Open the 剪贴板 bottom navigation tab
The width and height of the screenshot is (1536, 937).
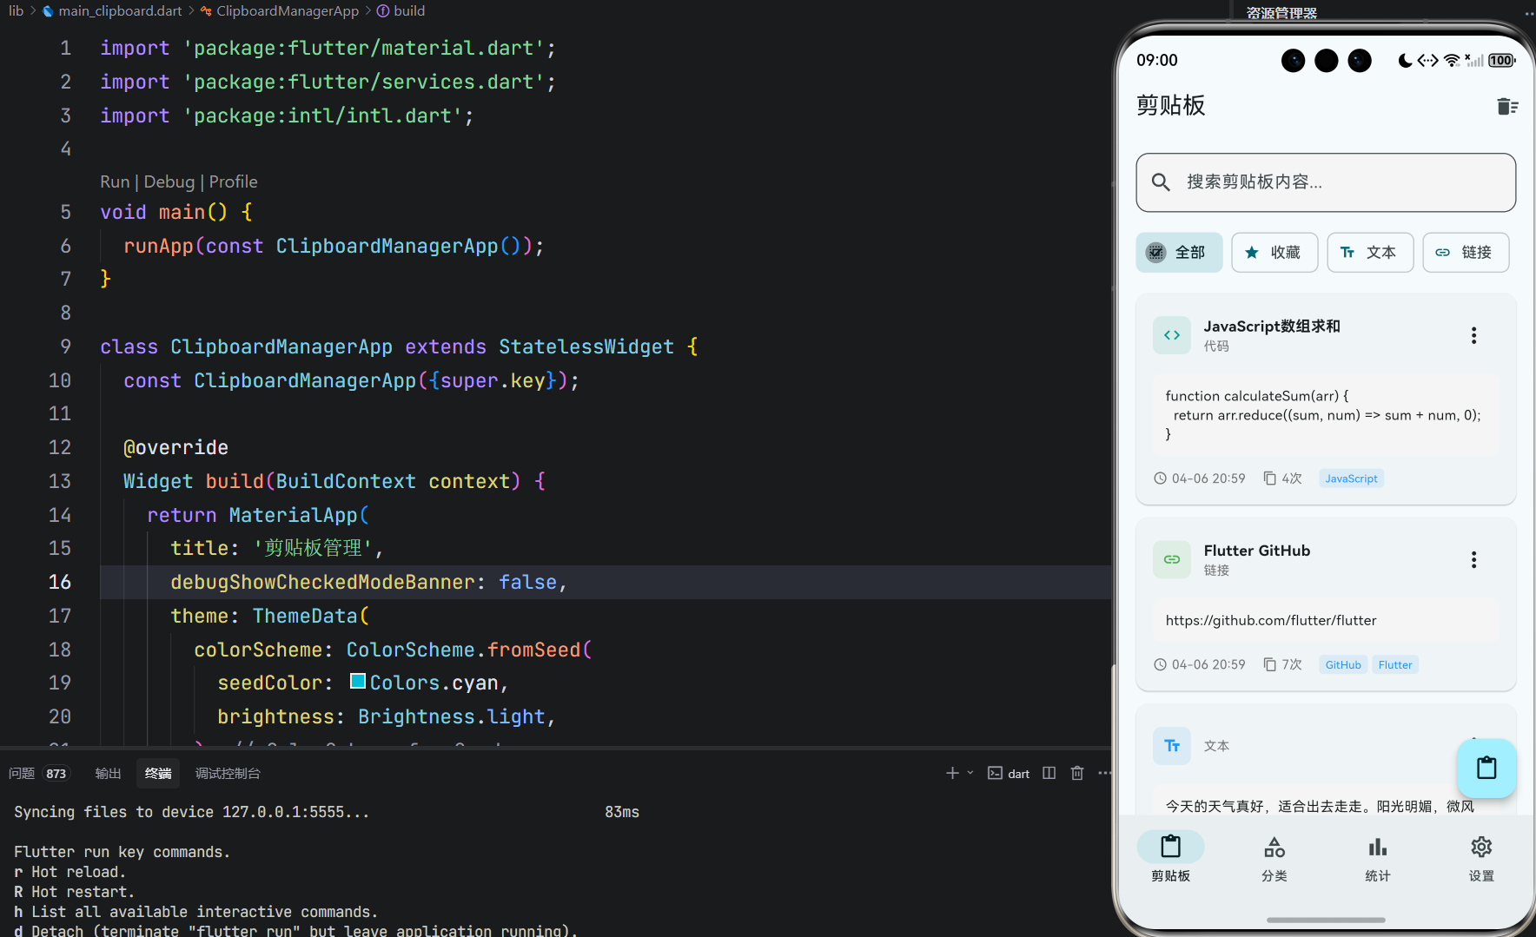pos(1170,857)
